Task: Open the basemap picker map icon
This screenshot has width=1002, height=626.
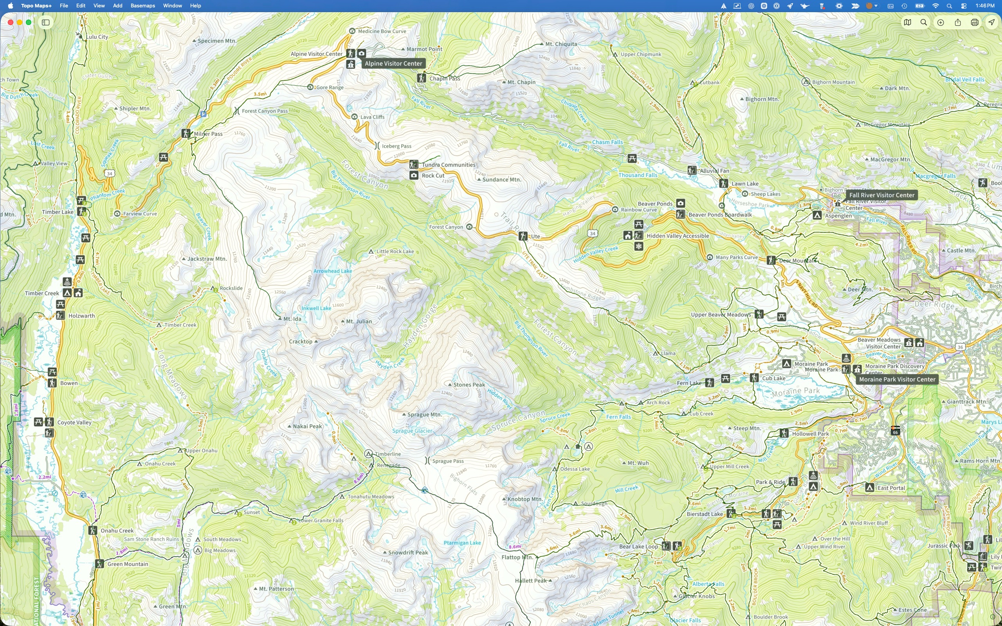Action: click(907, 22)
